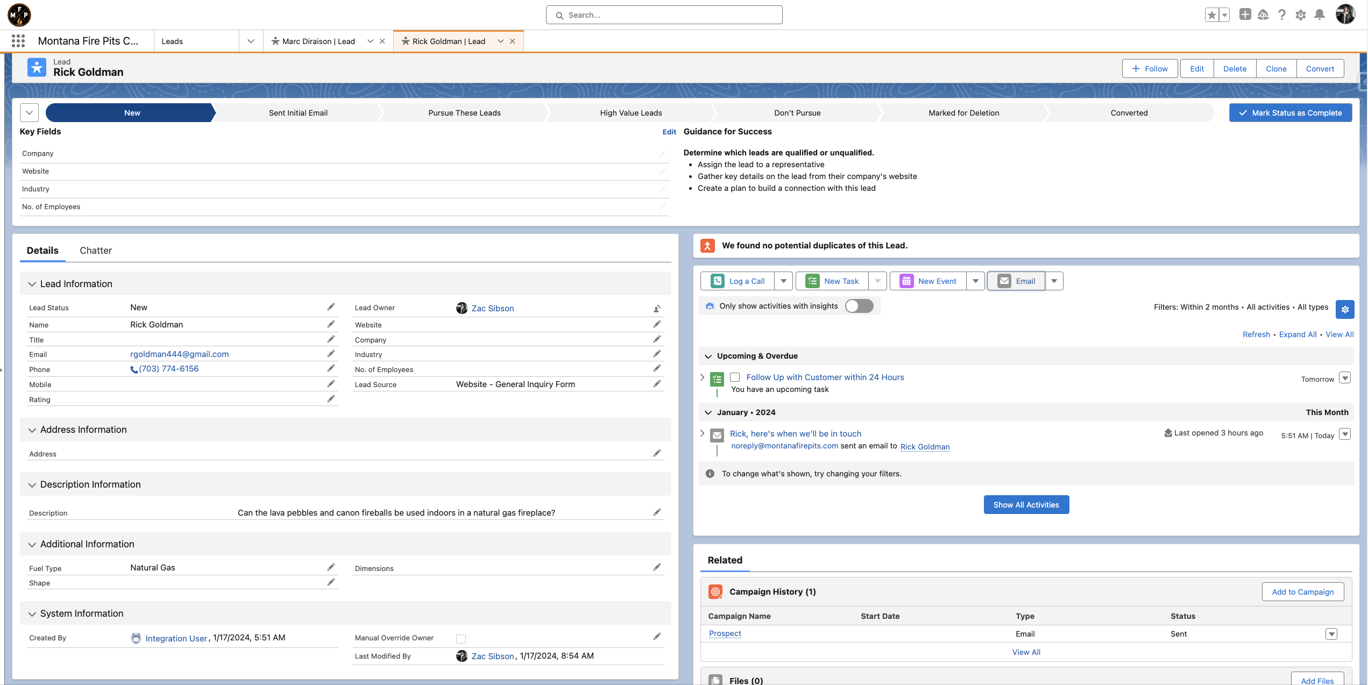The image size is (1368, 685).
Task: Switch to the Chatter tab
Action: [x=96, y=251]
